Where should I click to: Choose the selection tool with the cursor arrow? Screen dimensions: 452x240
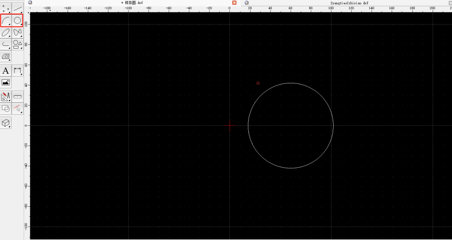18,108
